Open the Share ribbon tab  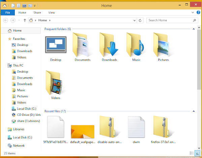[37, 12]
